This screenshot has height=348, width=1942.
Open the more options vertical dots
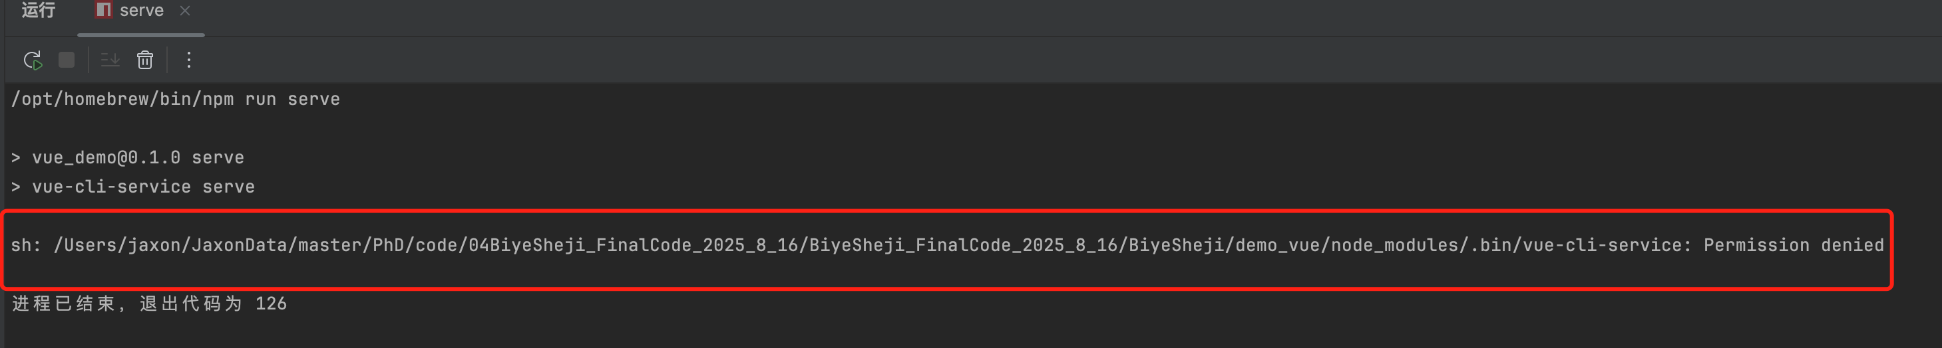tap(188, 60)
